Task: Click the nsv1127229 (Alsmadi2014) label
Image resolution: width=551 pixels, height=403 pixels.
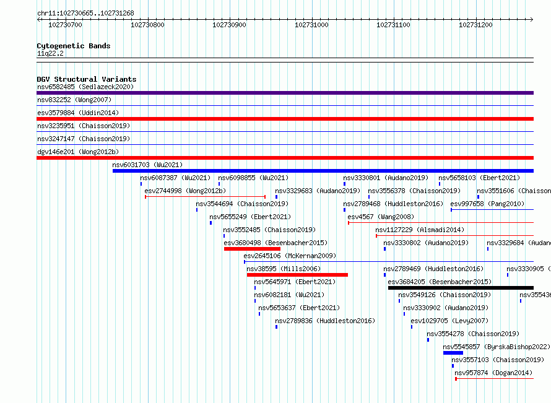Action: point(420,230)
